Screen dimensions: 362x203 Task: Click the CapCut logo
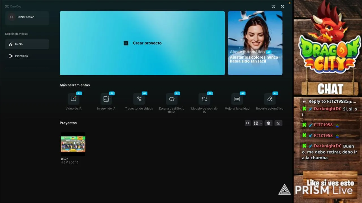tap(13, 6)
